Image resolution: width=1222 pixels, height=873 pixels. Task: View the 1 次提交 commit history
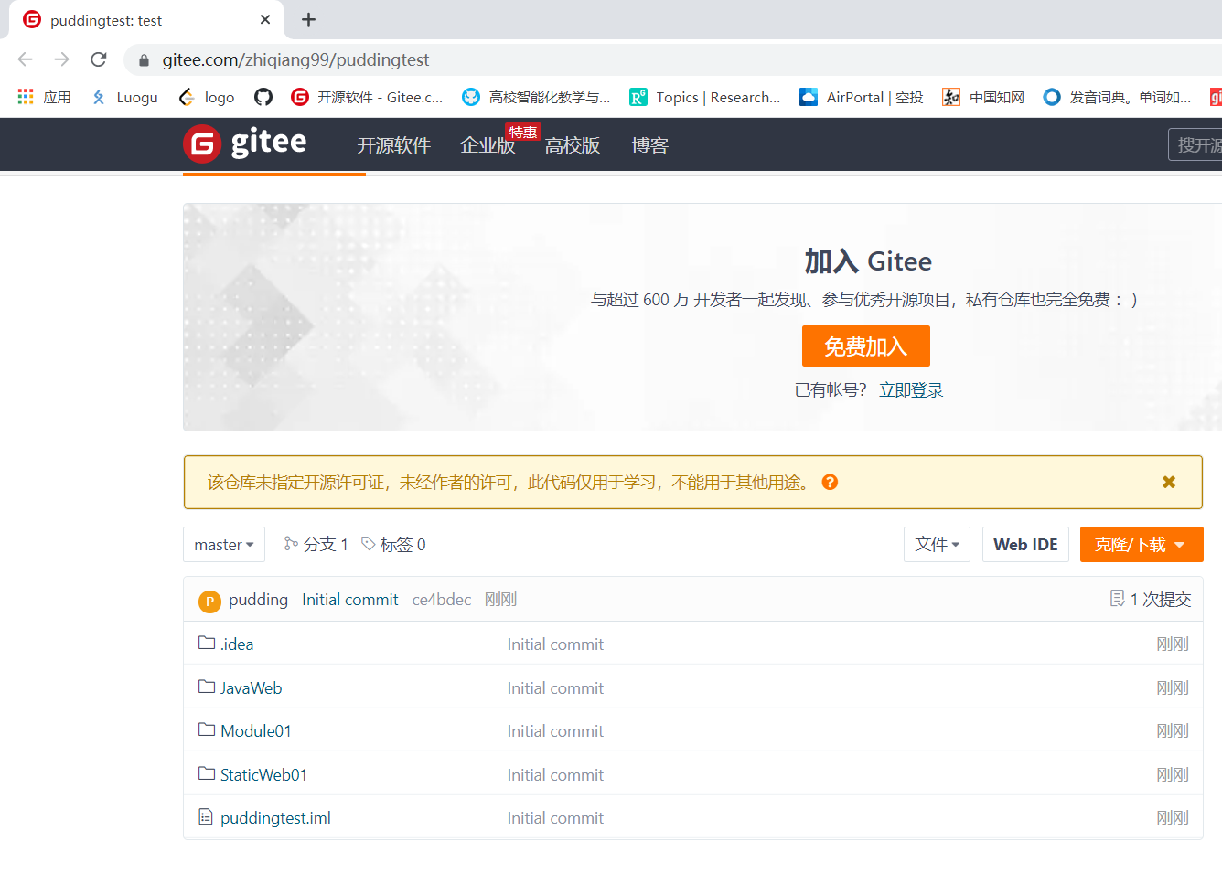click(x=1151, y=599)
